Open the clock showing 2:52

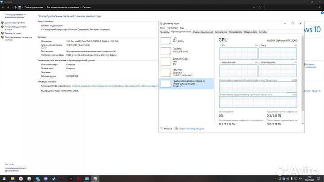(309, 179)
